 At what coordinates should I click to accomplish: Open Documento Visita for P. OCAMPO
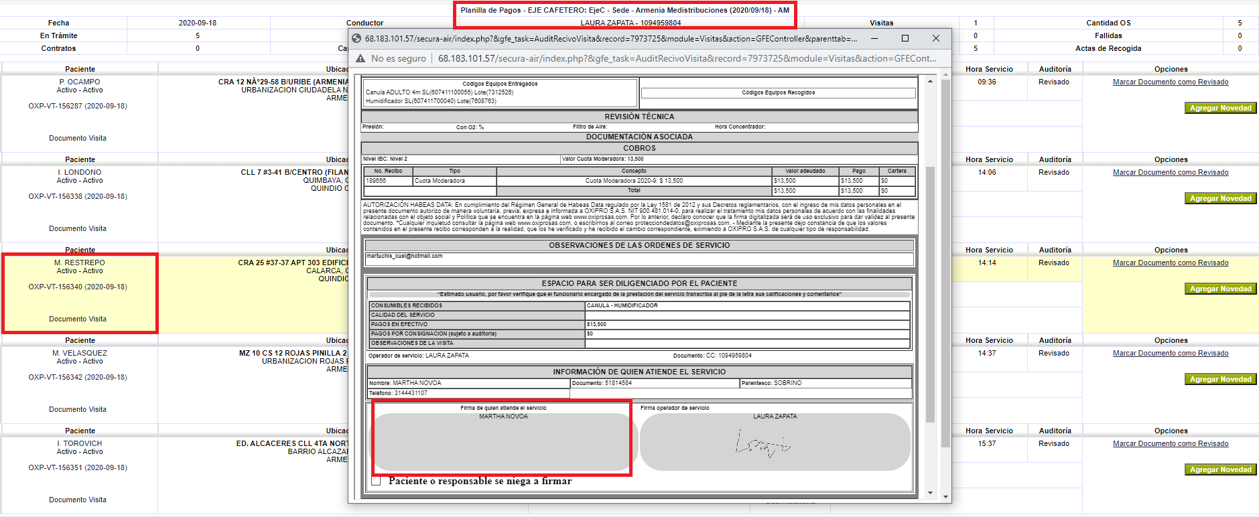pos(78,138)
